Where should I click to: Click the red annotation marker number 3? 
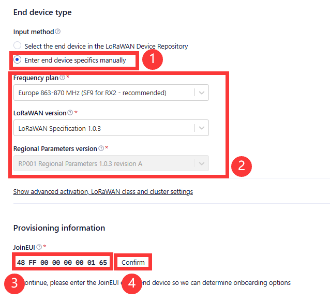coord(14,283)
